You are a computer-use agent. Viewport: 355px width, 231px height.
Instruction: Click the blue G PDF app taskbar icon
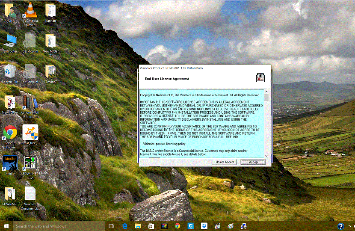coord(191,226)
